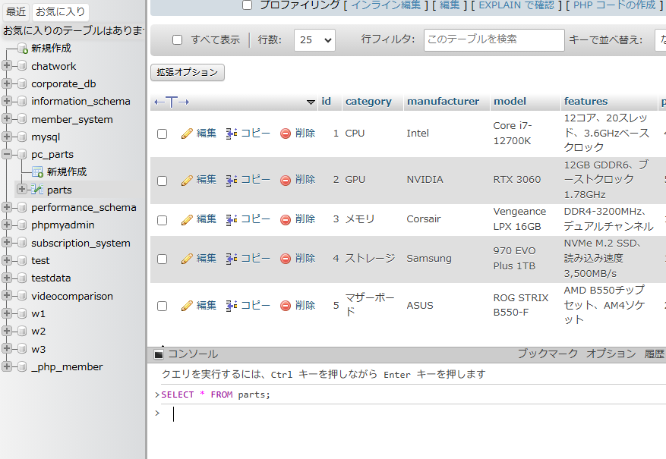Screen dimensions: 666x459
Task: Click the 行フィルタ search input field
Action: 494,40
